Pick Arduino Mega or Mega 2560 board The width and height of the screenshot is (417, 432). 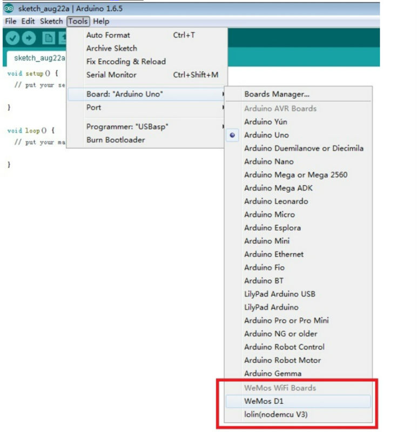295,174
